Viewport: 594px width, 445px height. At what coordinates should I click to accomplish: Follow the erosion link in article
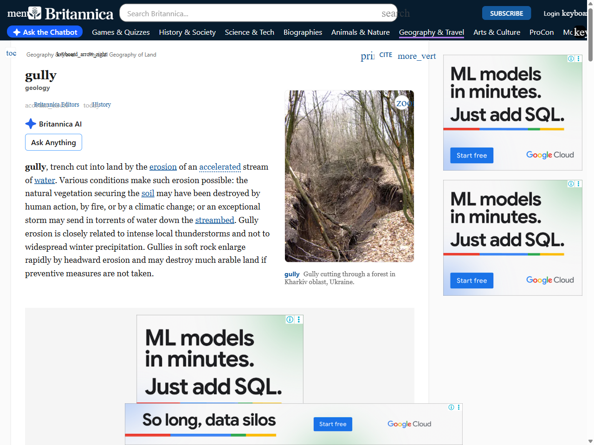(x=163, y=167)
